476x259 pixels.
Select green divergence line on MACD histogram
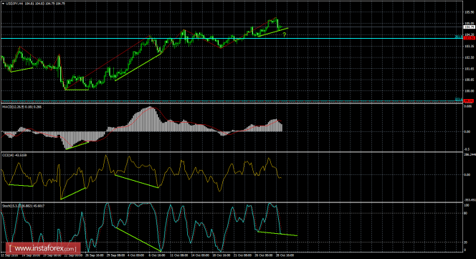(77, 146)
